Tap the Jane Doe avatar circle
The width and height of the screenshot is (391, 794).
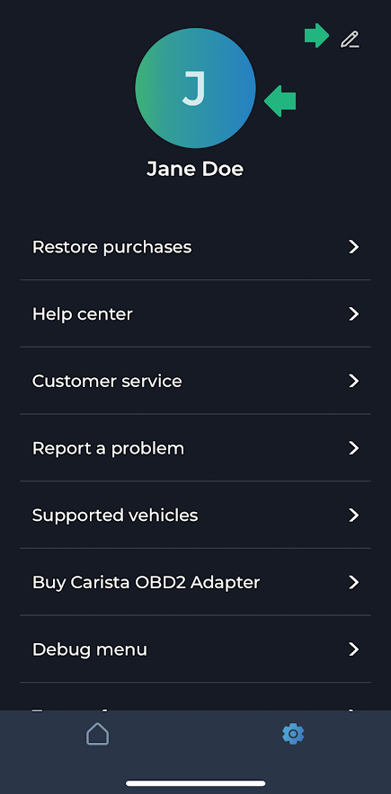coord(196,88)
